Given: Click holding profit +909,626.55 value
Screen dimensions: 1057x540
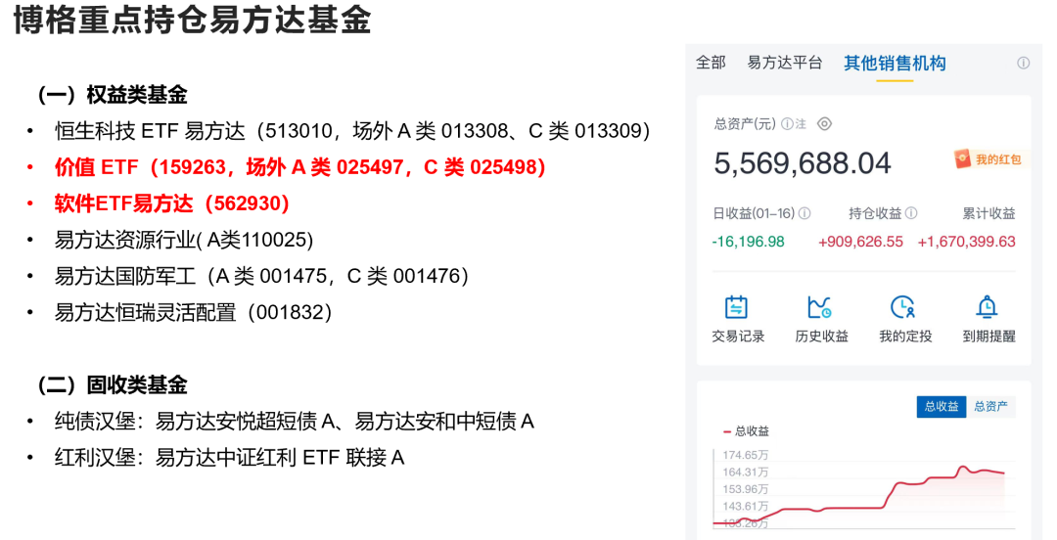Looking at the screenshot, I should point(860,242).
